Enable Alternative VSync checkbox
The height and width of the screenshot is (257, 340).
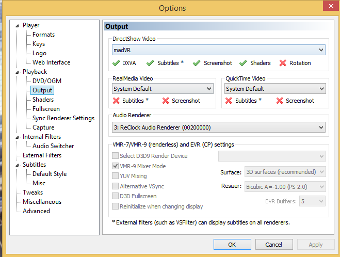tap(116, 186)
